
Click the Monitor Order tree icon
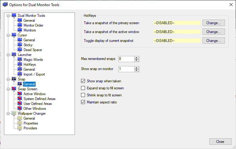20,25
